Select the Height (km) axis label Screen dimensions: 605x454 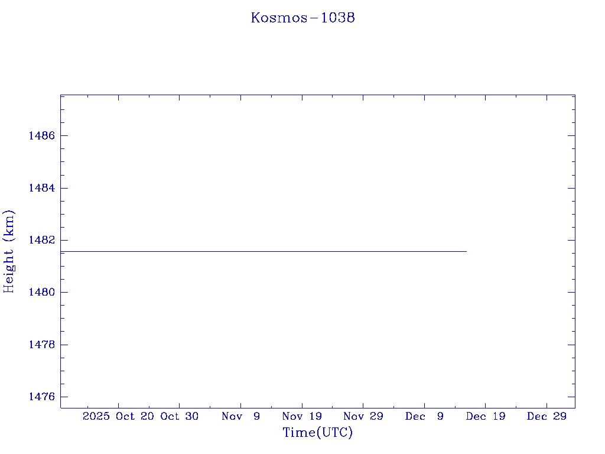coord(9,251)
